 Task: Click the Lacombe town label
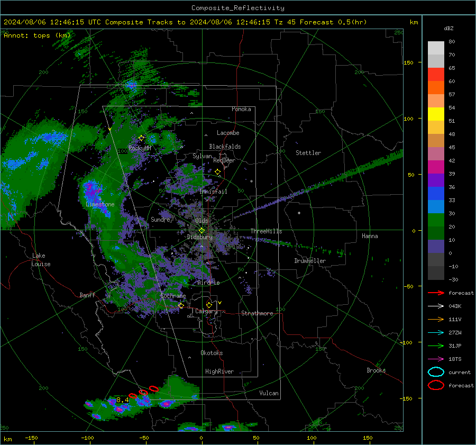(228, 133)
